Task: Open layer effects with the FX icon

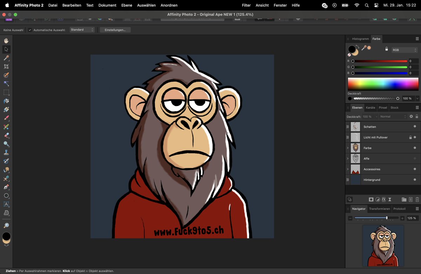Action: tap(384, 199)
